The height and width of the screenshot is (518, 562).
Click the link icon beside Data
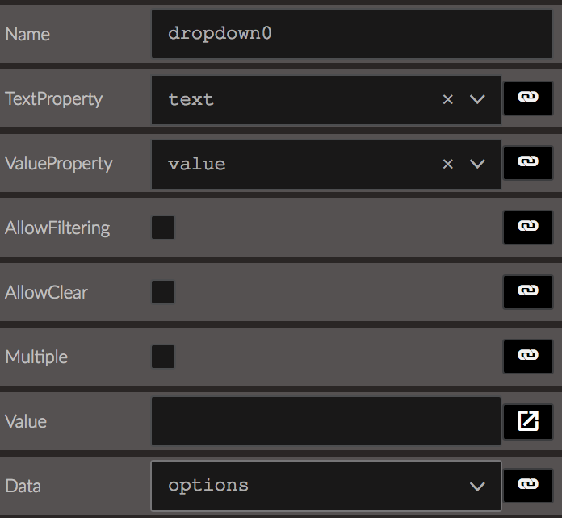[x=528, y=486]
